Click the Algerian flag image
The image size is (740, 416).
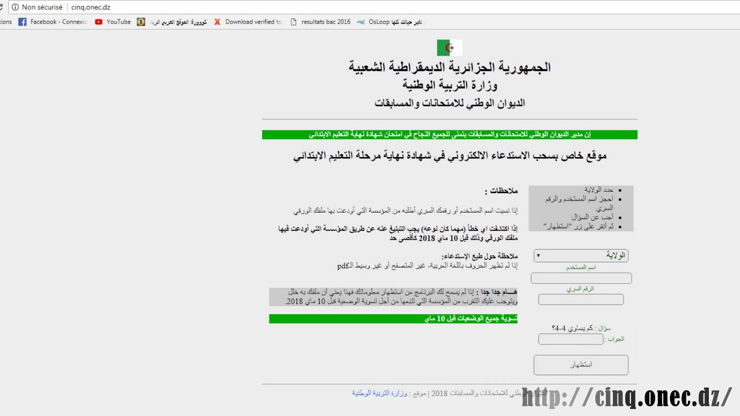pyautogui.click(x=450, y=47)
